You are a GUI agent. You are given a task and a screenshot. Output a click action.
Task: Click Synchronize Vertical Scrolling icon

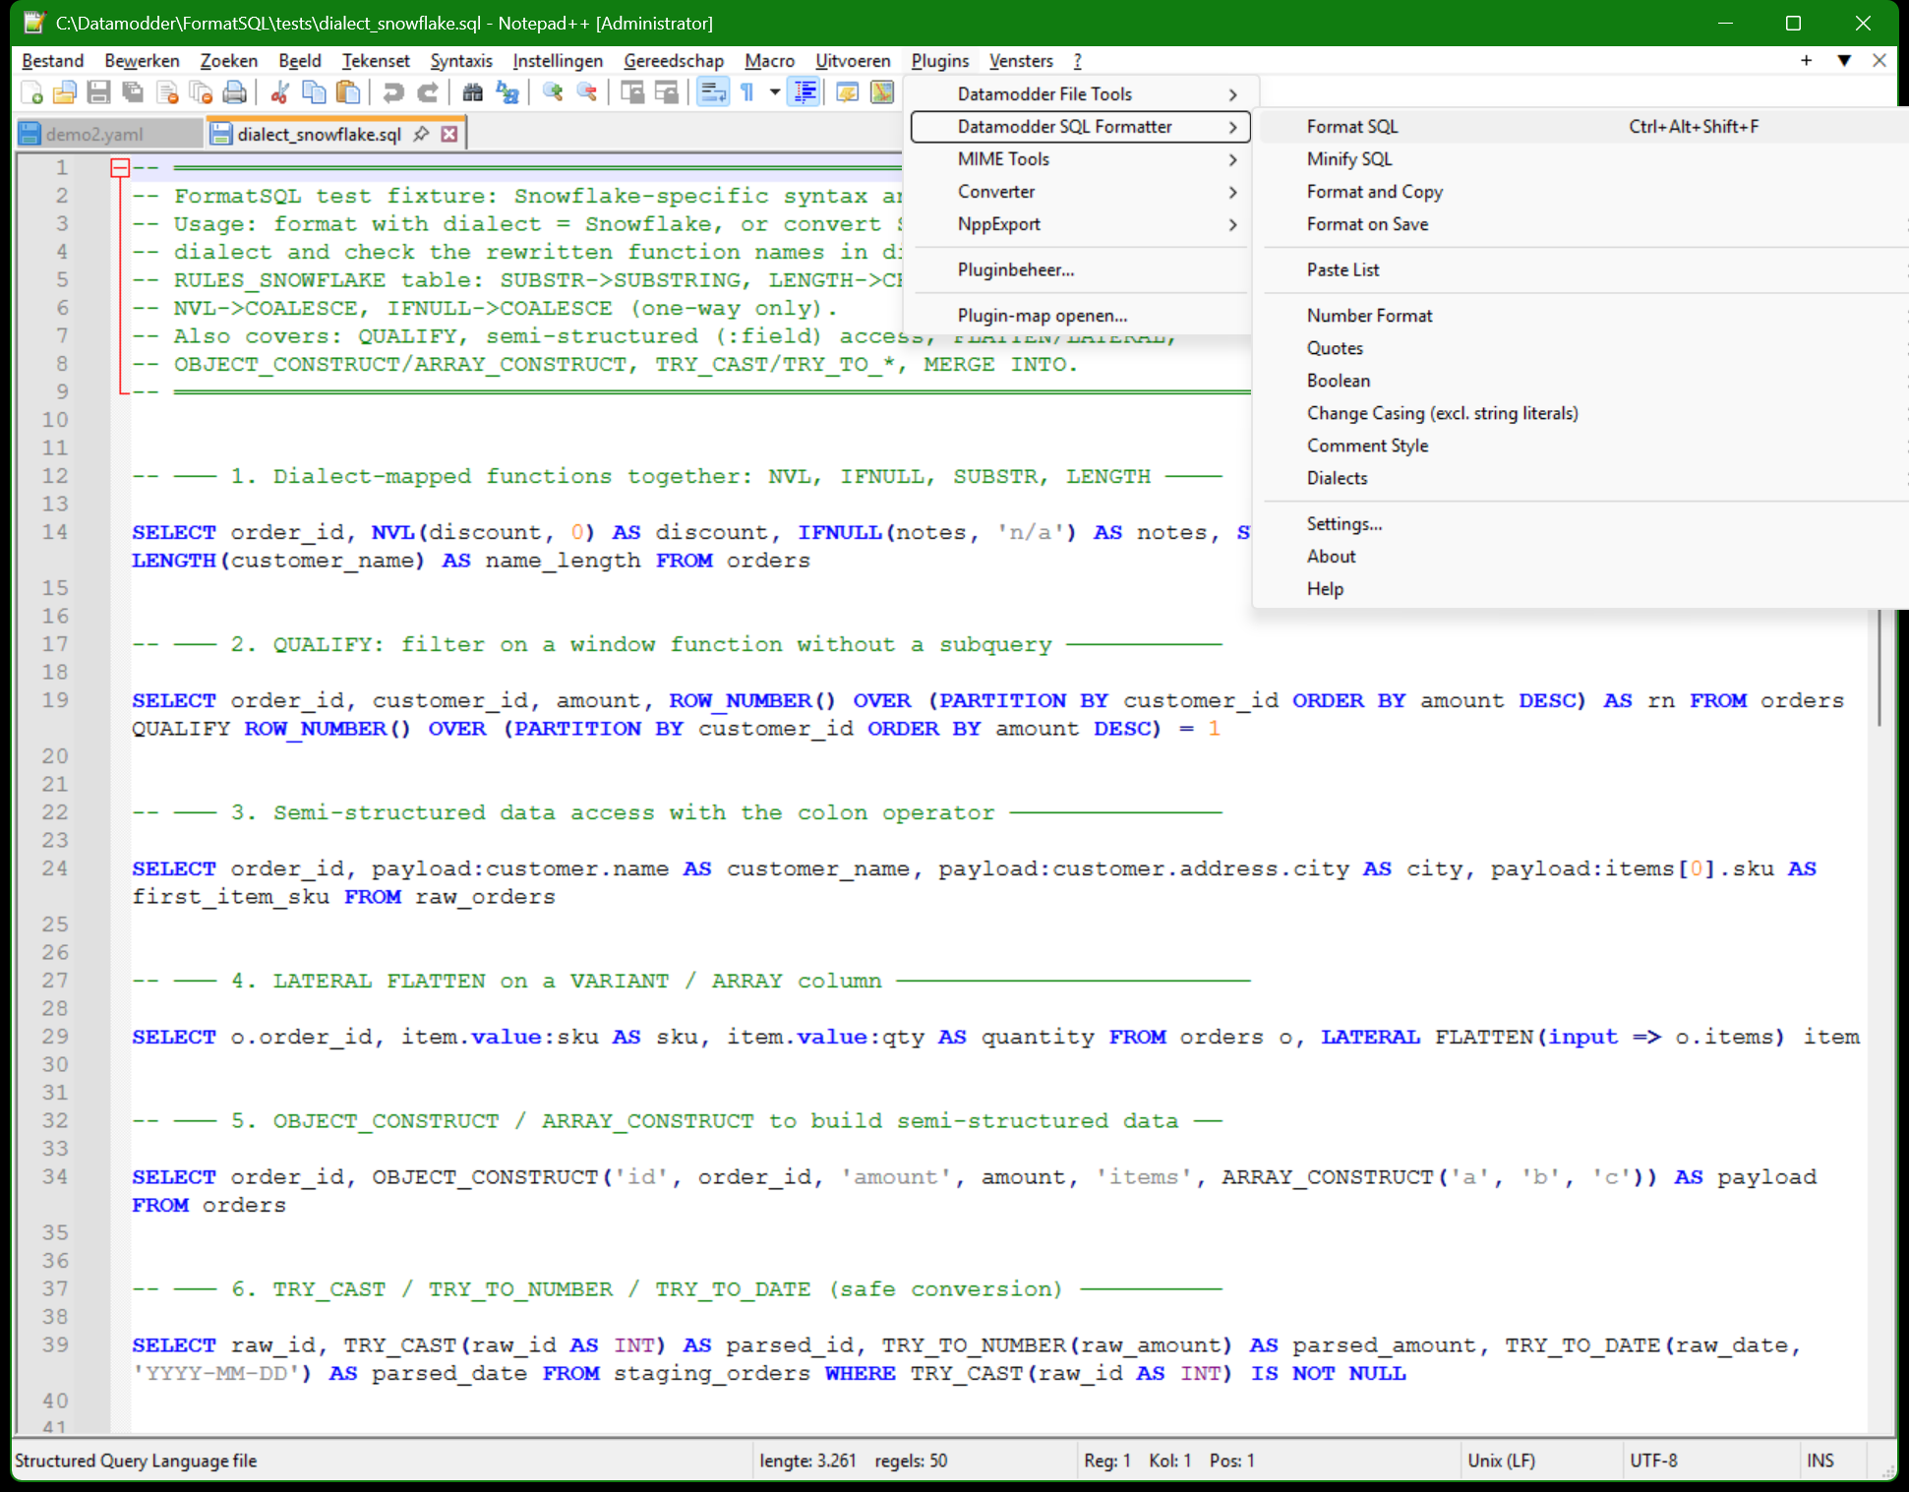[x=632, y=92]
